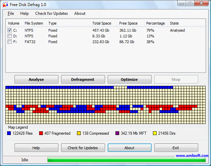Minimize the Free Disk Defrag window
The image size is (211, 166).
[182, 3]
